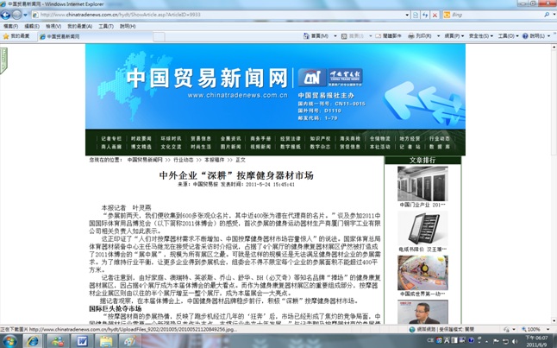Screen dimensions: 557x348
Task: Open the 網頁(P) Page dropdown
Action: 454,36
